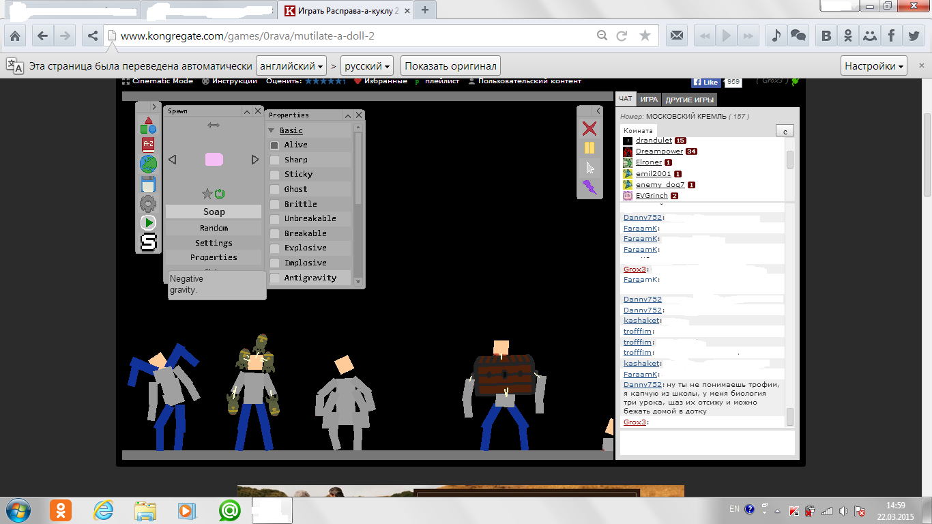Select the cursor pointer tool
Image resolution: width=932 pixels, height=524 pixels.
point(589,167)
